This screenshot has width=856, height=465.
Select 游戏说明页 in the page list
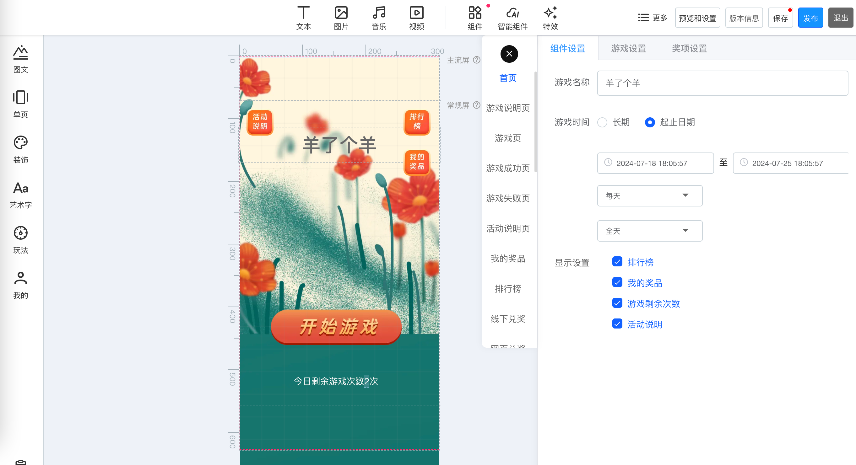[508, 108]
